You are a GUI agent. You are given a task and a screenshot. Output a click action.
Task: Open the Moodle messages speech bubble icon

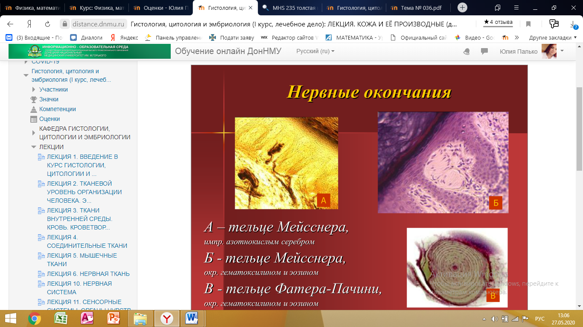click(x=484, y=51)
